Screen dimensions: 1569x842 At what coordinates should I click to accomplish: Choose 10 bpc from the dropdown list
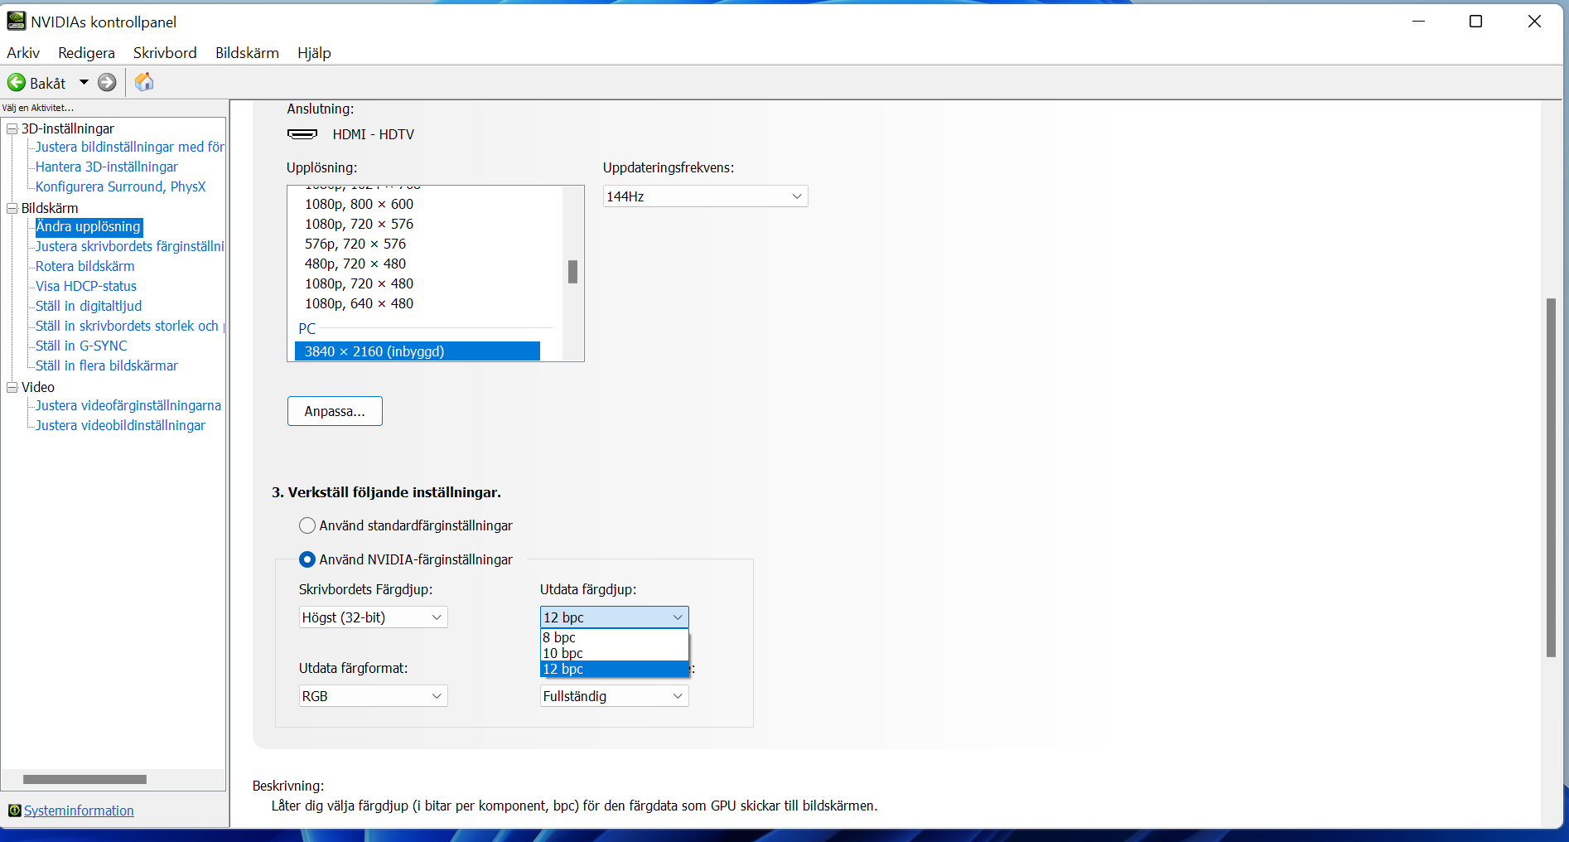point(614,653)
